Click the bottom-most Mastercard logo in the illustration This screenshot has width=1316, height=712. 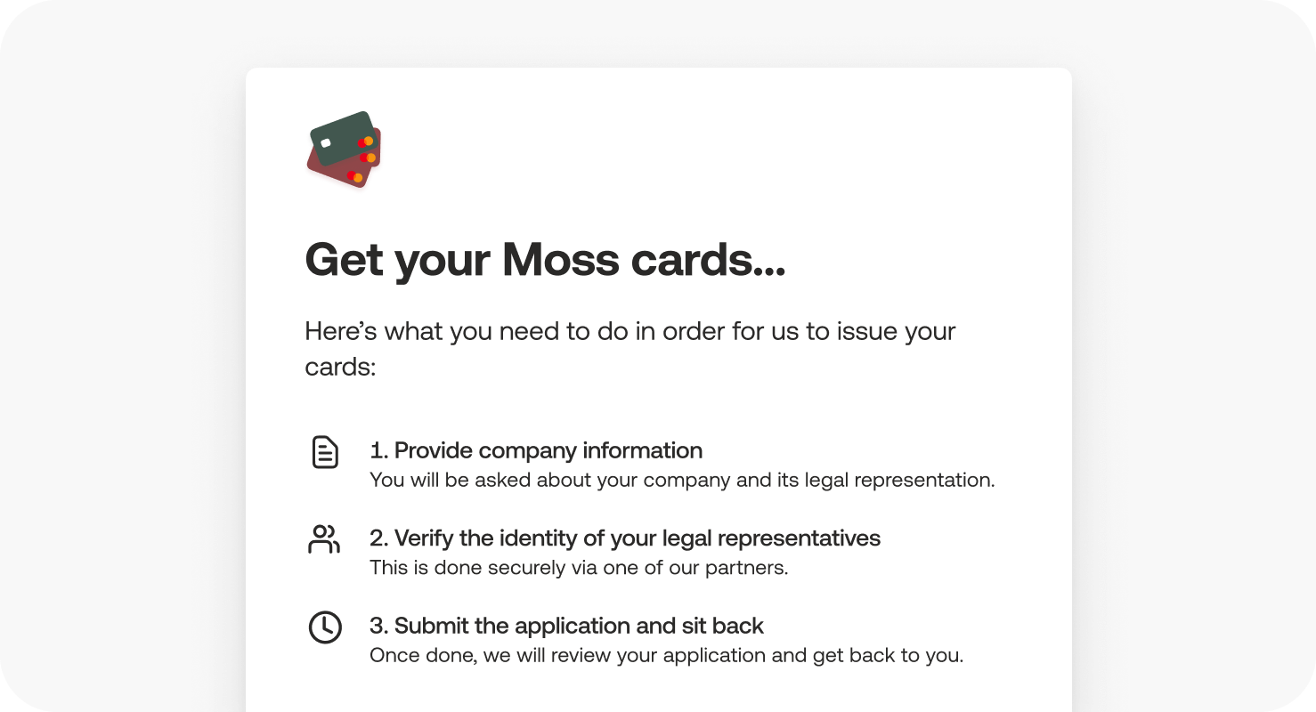click(x=355, y=177)
